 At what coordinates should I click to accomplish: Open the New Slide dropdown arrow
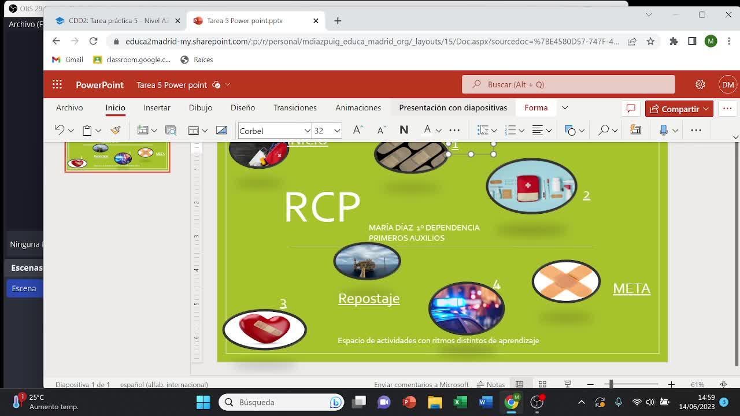(154, 131)
